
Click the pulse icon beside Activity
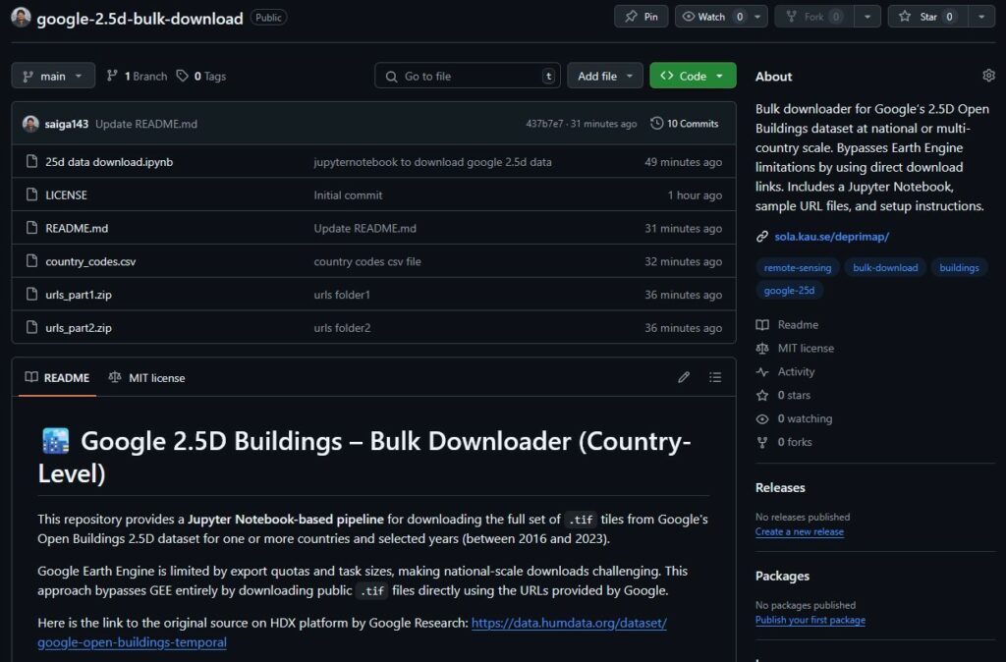(x=762, y=372)
